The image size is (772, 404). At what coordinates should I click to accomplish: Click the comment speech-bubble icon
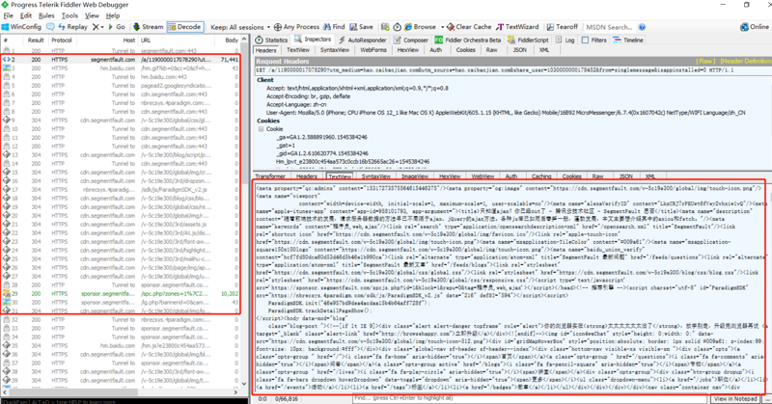pyautogui.click(x=50, y=27)
